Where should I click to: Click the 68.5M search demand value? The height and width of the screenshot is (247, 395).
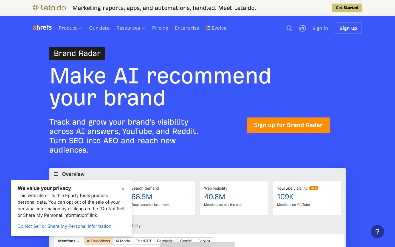pos(142,197)
